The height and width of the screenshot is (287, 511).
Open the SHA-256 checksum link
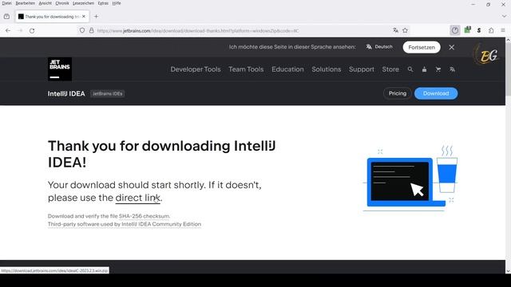(144, 216)
